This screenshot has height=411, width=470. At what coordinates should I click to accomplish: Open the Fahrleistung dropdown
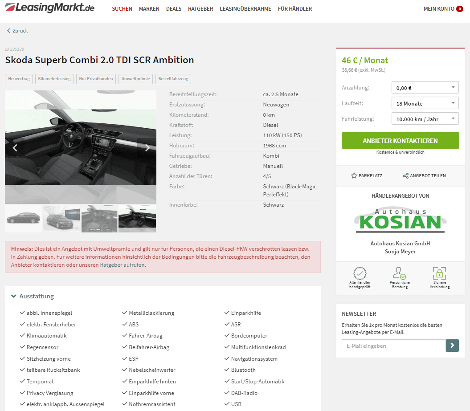click(425, 118)
